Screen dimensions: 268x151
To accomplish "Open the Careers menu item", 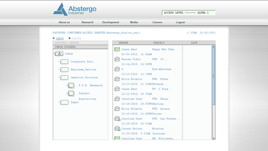I will pyautogui.click(x=157, y=22).
